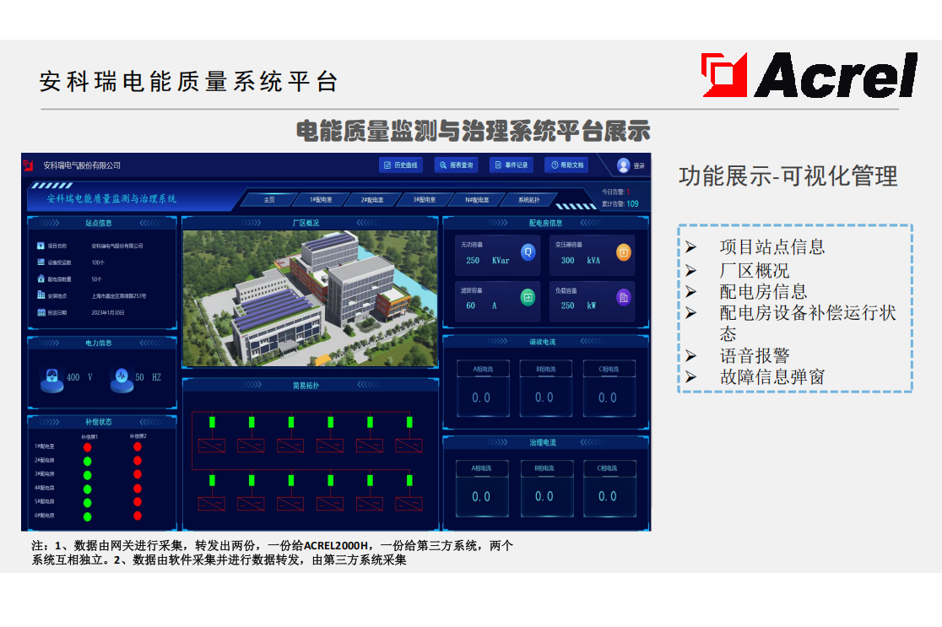
Task: Click the red logo beside 安科瑞电气股份有限公司
Action: (28, 165)
